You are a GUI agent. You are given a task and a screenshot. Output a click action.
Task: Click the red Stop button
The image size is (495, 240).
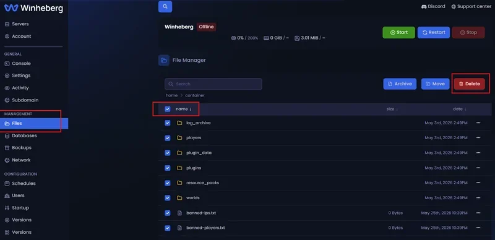[468, 33]
